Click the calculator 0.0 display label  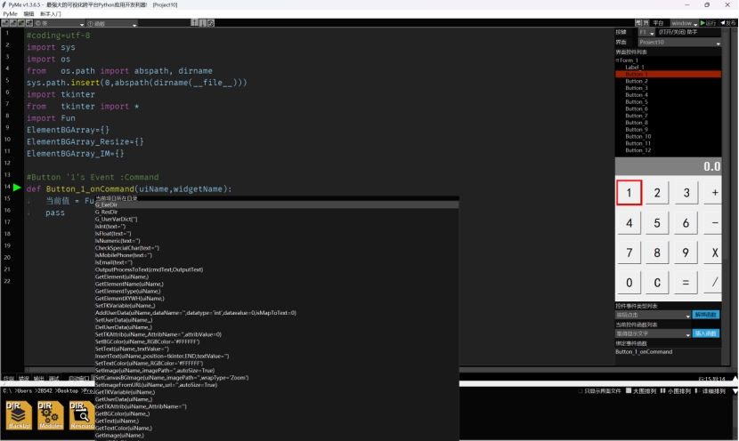coord(668,166)
